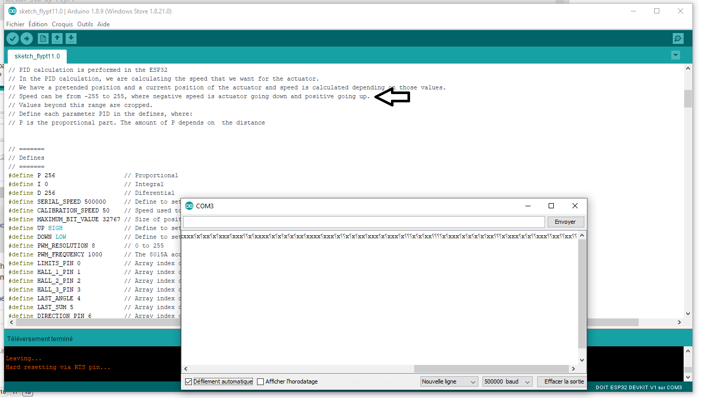
Task: Click the editor vertical scrollbar up arrow
Action: [688, 68]
